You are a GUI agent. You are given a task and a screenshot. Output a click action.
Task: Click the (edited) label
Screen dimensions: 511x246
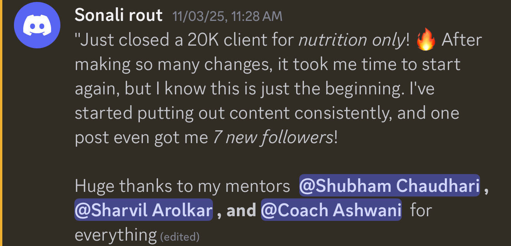(x=179, y=236)
